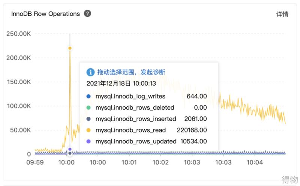Click the 09:59 x-axis time label
The width and height of the screenshot is (300, 186).
pos(35,162)
